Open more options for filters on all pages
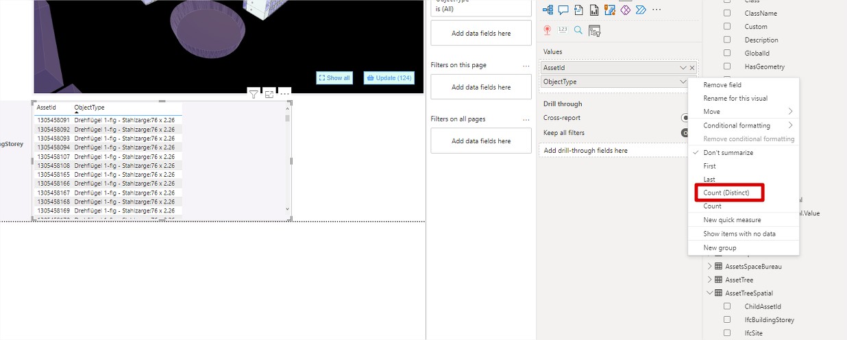The height and width of the screenshot is (340, 847). click(526, 119)
